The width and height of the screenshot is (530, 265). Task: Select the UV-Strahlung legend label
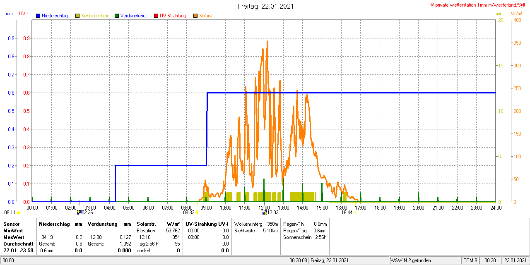click(173, 16)
